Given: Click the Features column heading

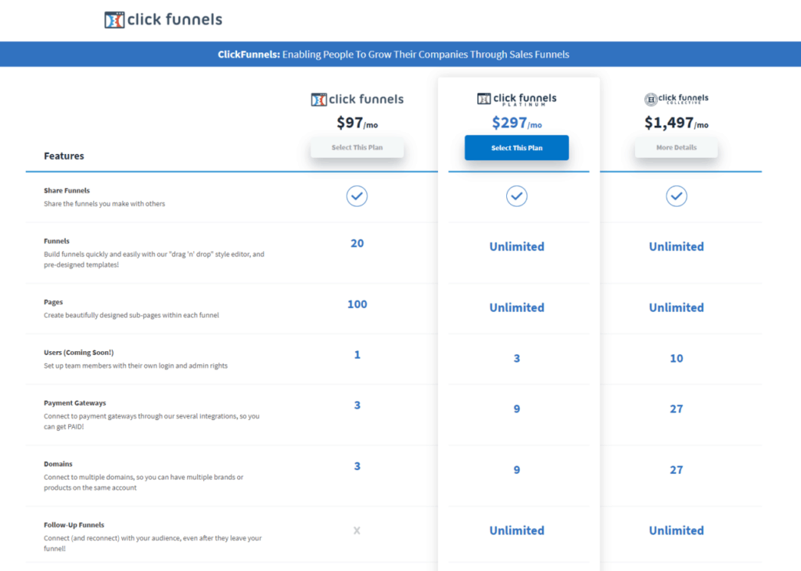Looking at the screenshot, I should click(63, 156).
